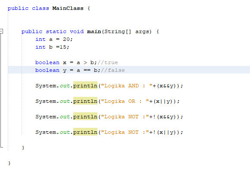Click println in the NOT line with !(x&&y)

click(x=85, y=117)
